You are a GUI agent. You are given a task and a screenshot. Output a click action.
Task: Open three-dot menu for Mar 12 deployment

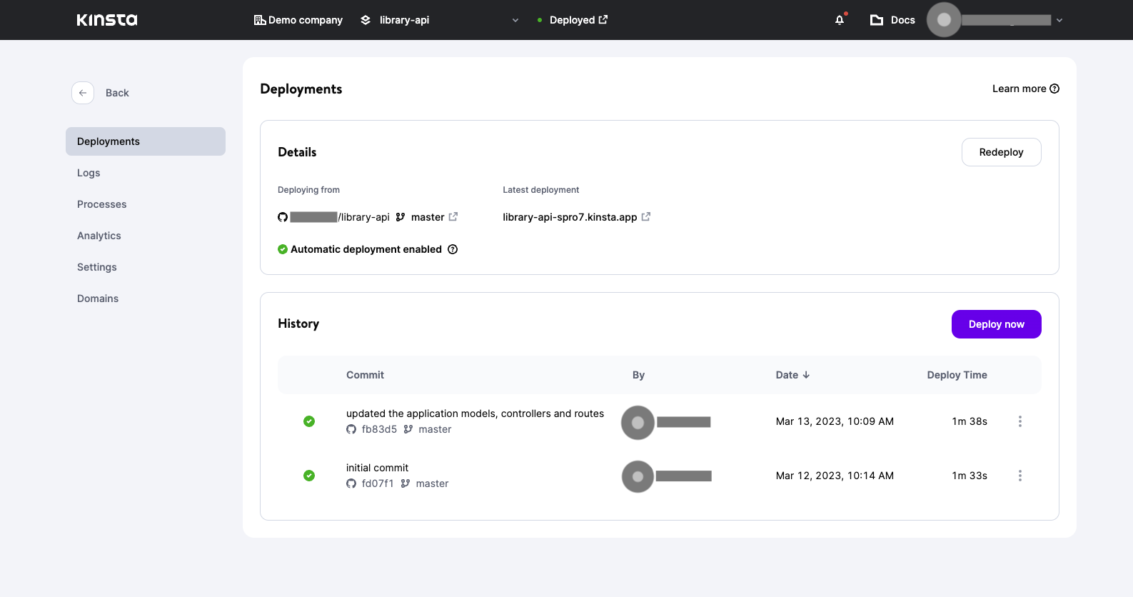pyautogui.click(x=1020, y=476)
